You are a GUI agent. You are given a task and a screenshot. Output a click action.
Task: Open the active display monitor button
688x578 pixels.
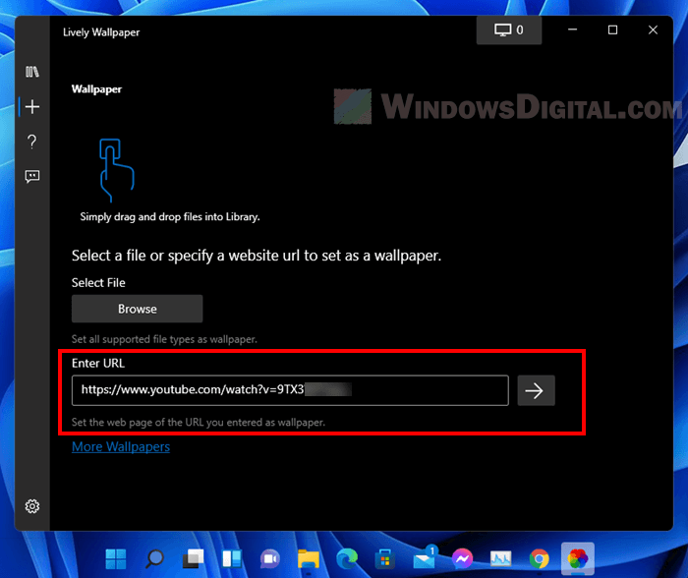(x=509, y=29)
